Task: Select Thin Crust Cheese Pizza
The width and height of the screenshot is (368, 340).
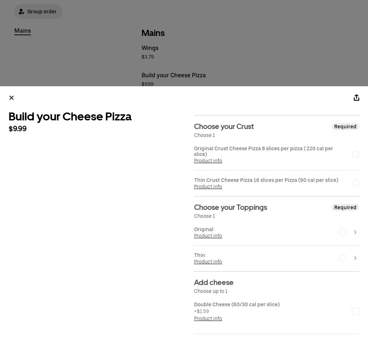Action: click(355, 183)
